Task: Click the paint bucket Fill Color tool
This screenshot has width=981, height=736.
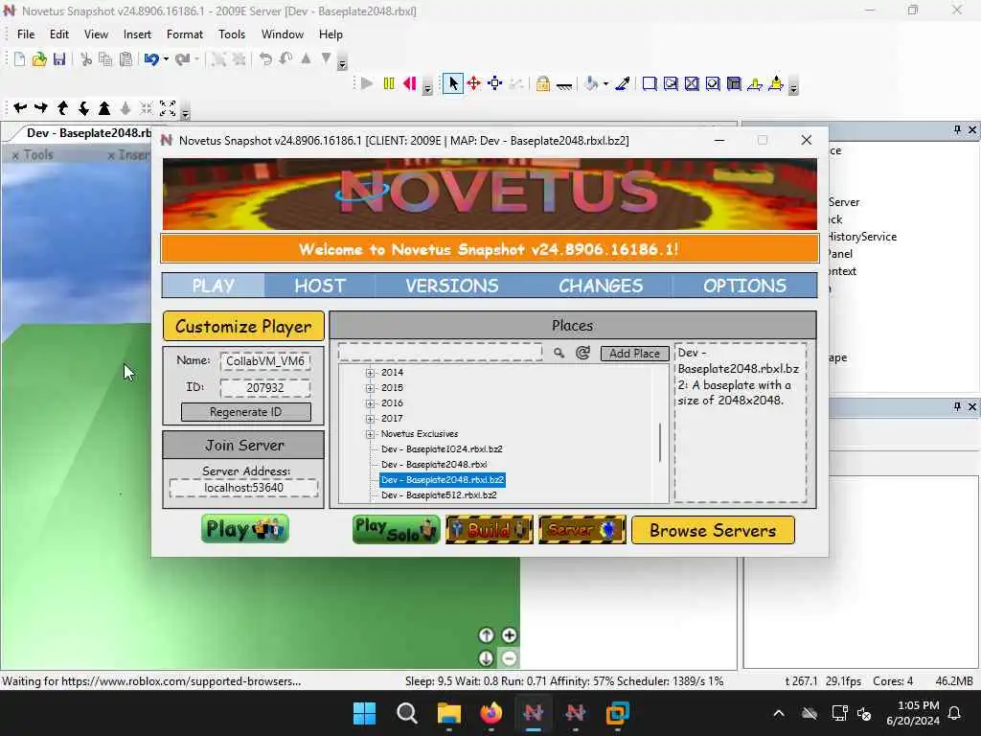Action: [x=590, y=84]
